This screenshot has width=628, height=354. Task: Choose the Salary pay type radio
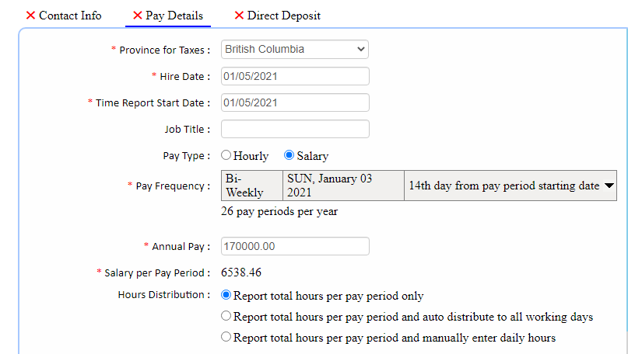click(x=289, y=155)
